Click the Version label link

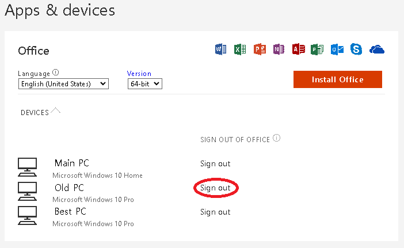click(139, 74)
